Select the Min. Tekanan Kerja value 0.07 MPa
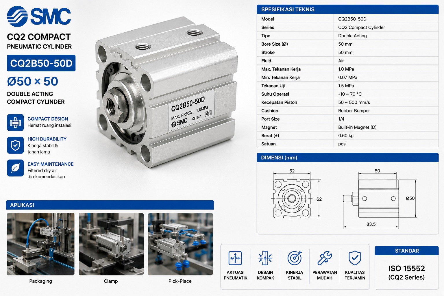444x296 pixels. [x=348, y=77]
